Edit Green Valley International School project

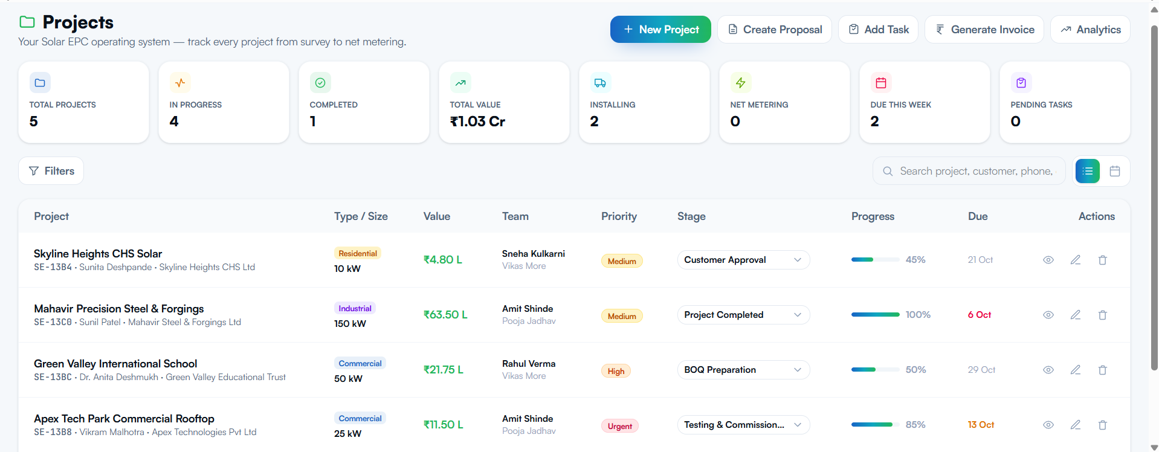tap(1076, 370)
